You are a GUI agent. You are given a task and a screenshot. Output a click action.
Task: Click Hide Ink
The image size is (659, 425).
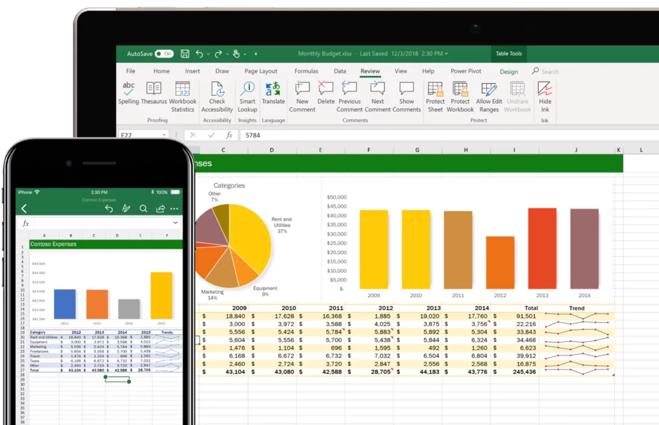pyautogui.click(x=544, y=97)
